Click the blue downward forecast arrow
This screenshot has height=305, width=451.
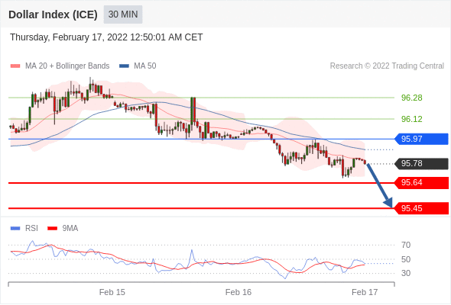coord(379,185)
